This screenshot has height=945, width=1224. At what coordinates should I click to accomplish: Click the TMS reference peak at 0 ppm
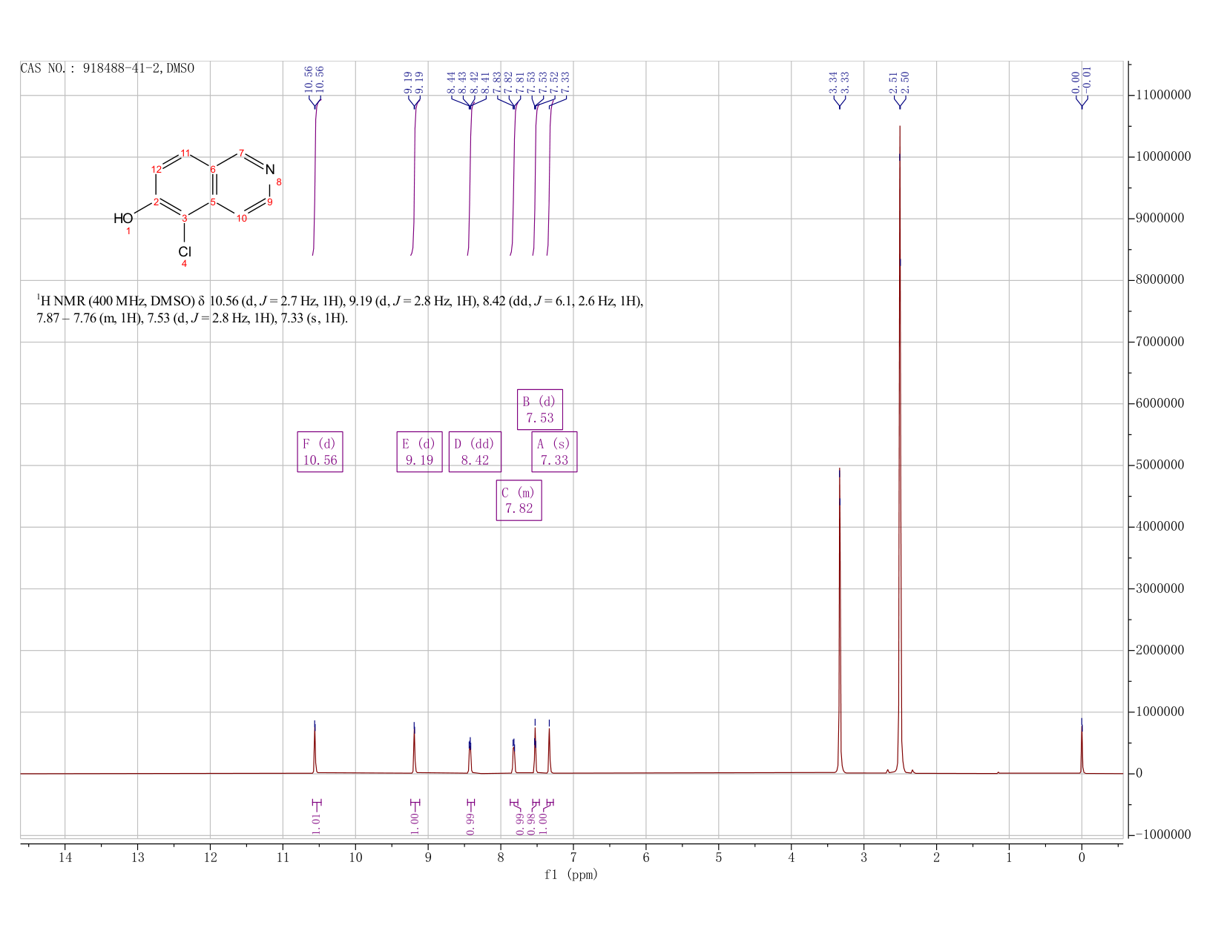pos(1082,745)
